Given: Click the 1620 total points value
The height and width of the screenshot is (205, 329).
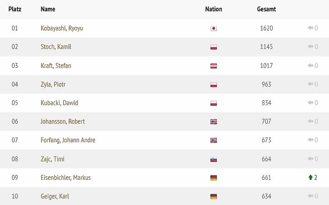Looking at the screenshot, I should coord(266,28).
